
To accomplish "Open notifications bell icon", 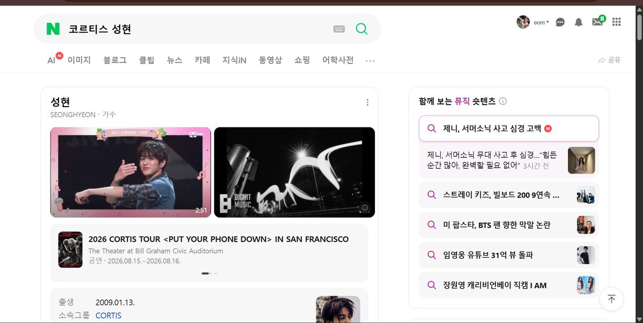I will (579, 22).
